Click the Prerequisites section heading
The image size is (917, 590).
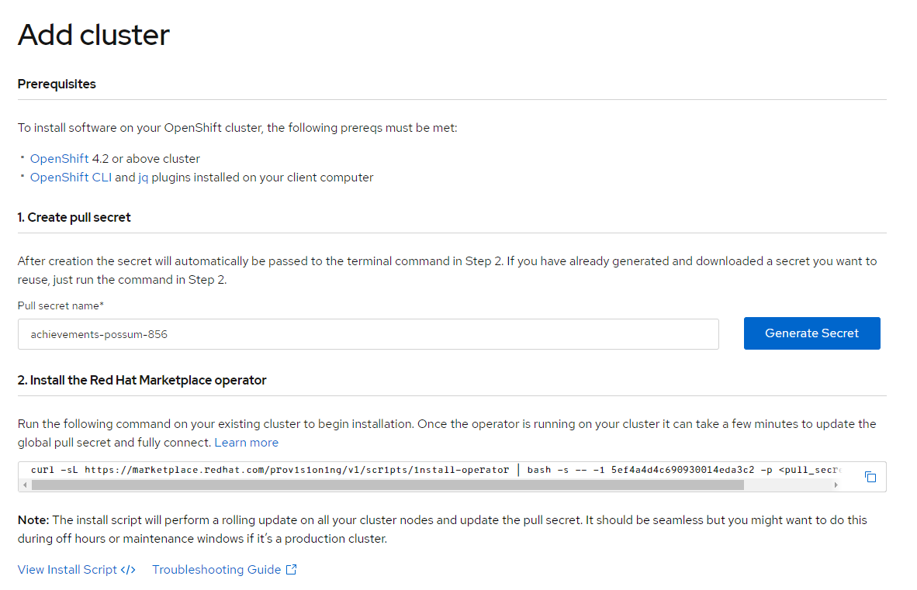(57, 84)
